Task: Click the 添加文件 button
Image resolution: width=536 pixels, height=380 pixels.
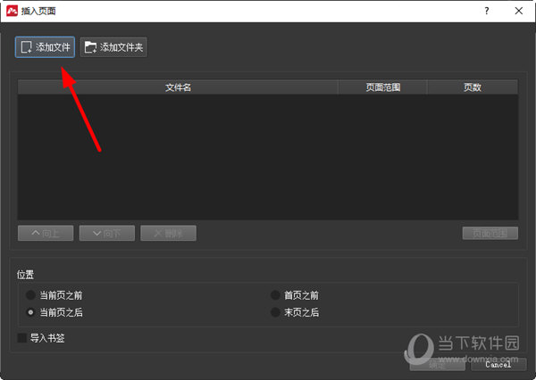Action: tap(45, 47)
